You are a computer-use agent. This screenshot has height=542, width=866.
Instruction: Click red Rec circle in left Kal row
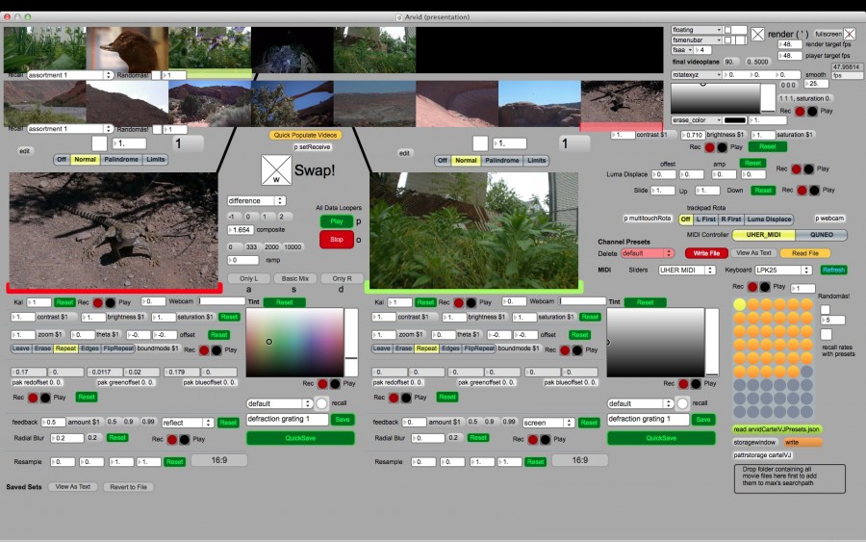(x=98, y=302)
